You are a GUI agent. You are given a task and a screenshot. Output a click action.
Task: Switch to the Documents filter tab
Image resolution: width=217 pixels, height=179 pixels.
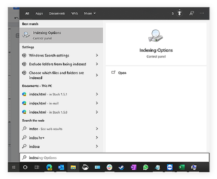(57, 13)
